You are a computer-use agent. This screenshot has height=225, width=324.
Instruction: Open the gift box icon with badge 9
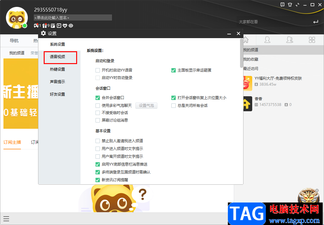pos(45,25)
